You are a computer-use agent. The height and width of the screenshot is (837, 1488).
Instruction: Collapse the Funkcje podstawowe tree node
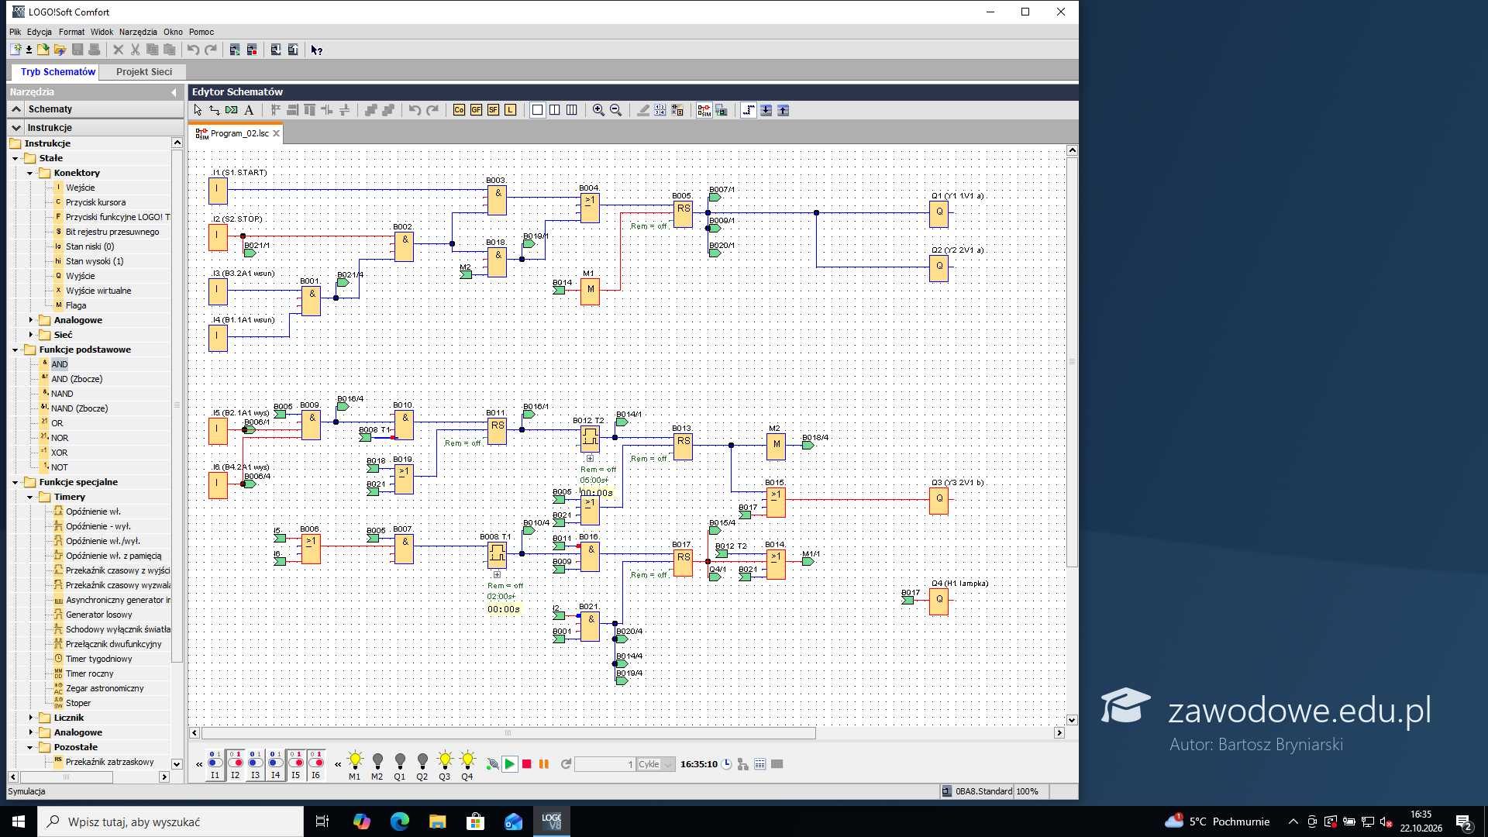click(x=15, y=350)
